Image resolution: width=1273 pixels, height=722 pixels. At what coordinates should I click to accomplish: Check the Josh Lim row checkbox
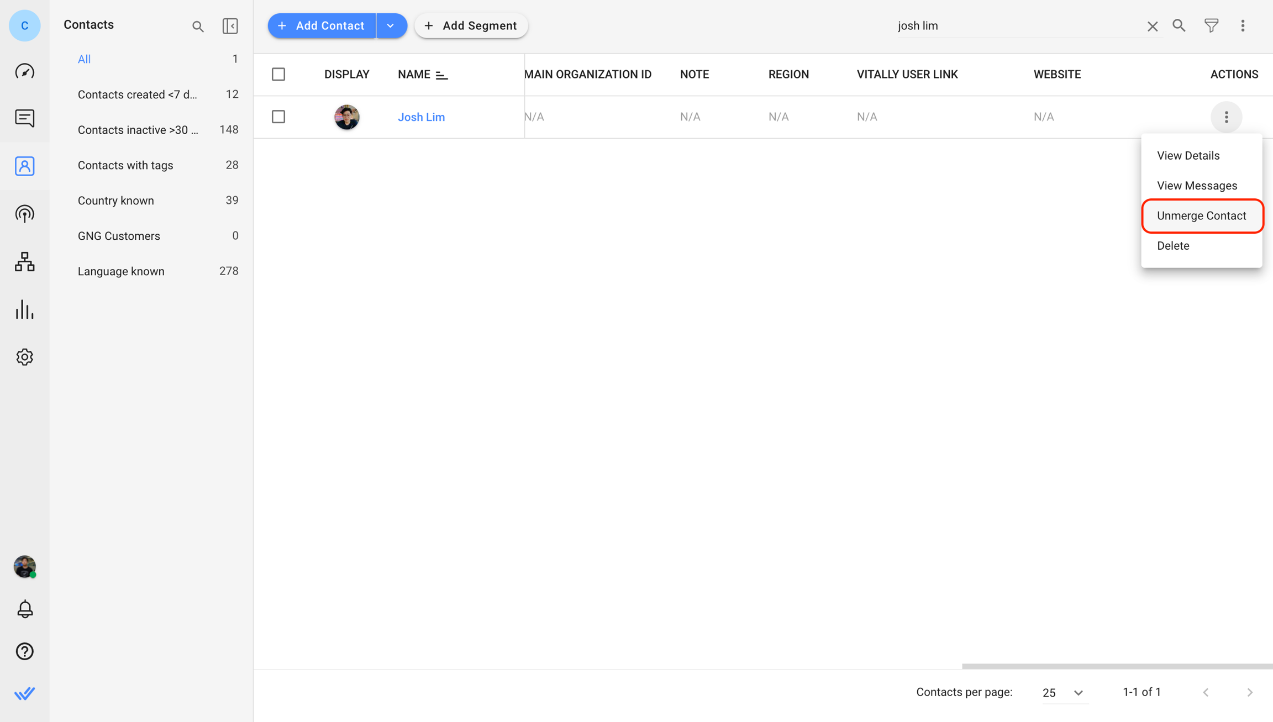pyautogui.click(x=278, y=117)
